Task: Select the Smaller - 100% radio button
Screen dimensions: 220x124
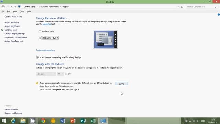Action: click(x=40, y=31)
